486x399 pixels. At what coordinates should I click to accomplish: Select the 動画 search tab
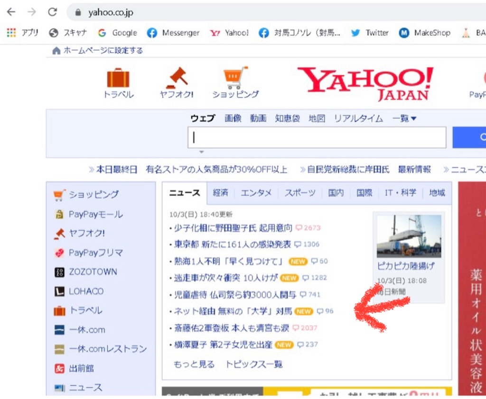click(258, 118)
